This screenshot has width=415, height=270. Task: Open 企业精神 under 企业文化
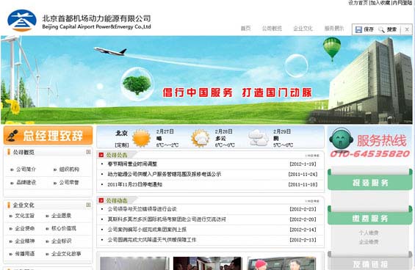[x=25, y=241]
